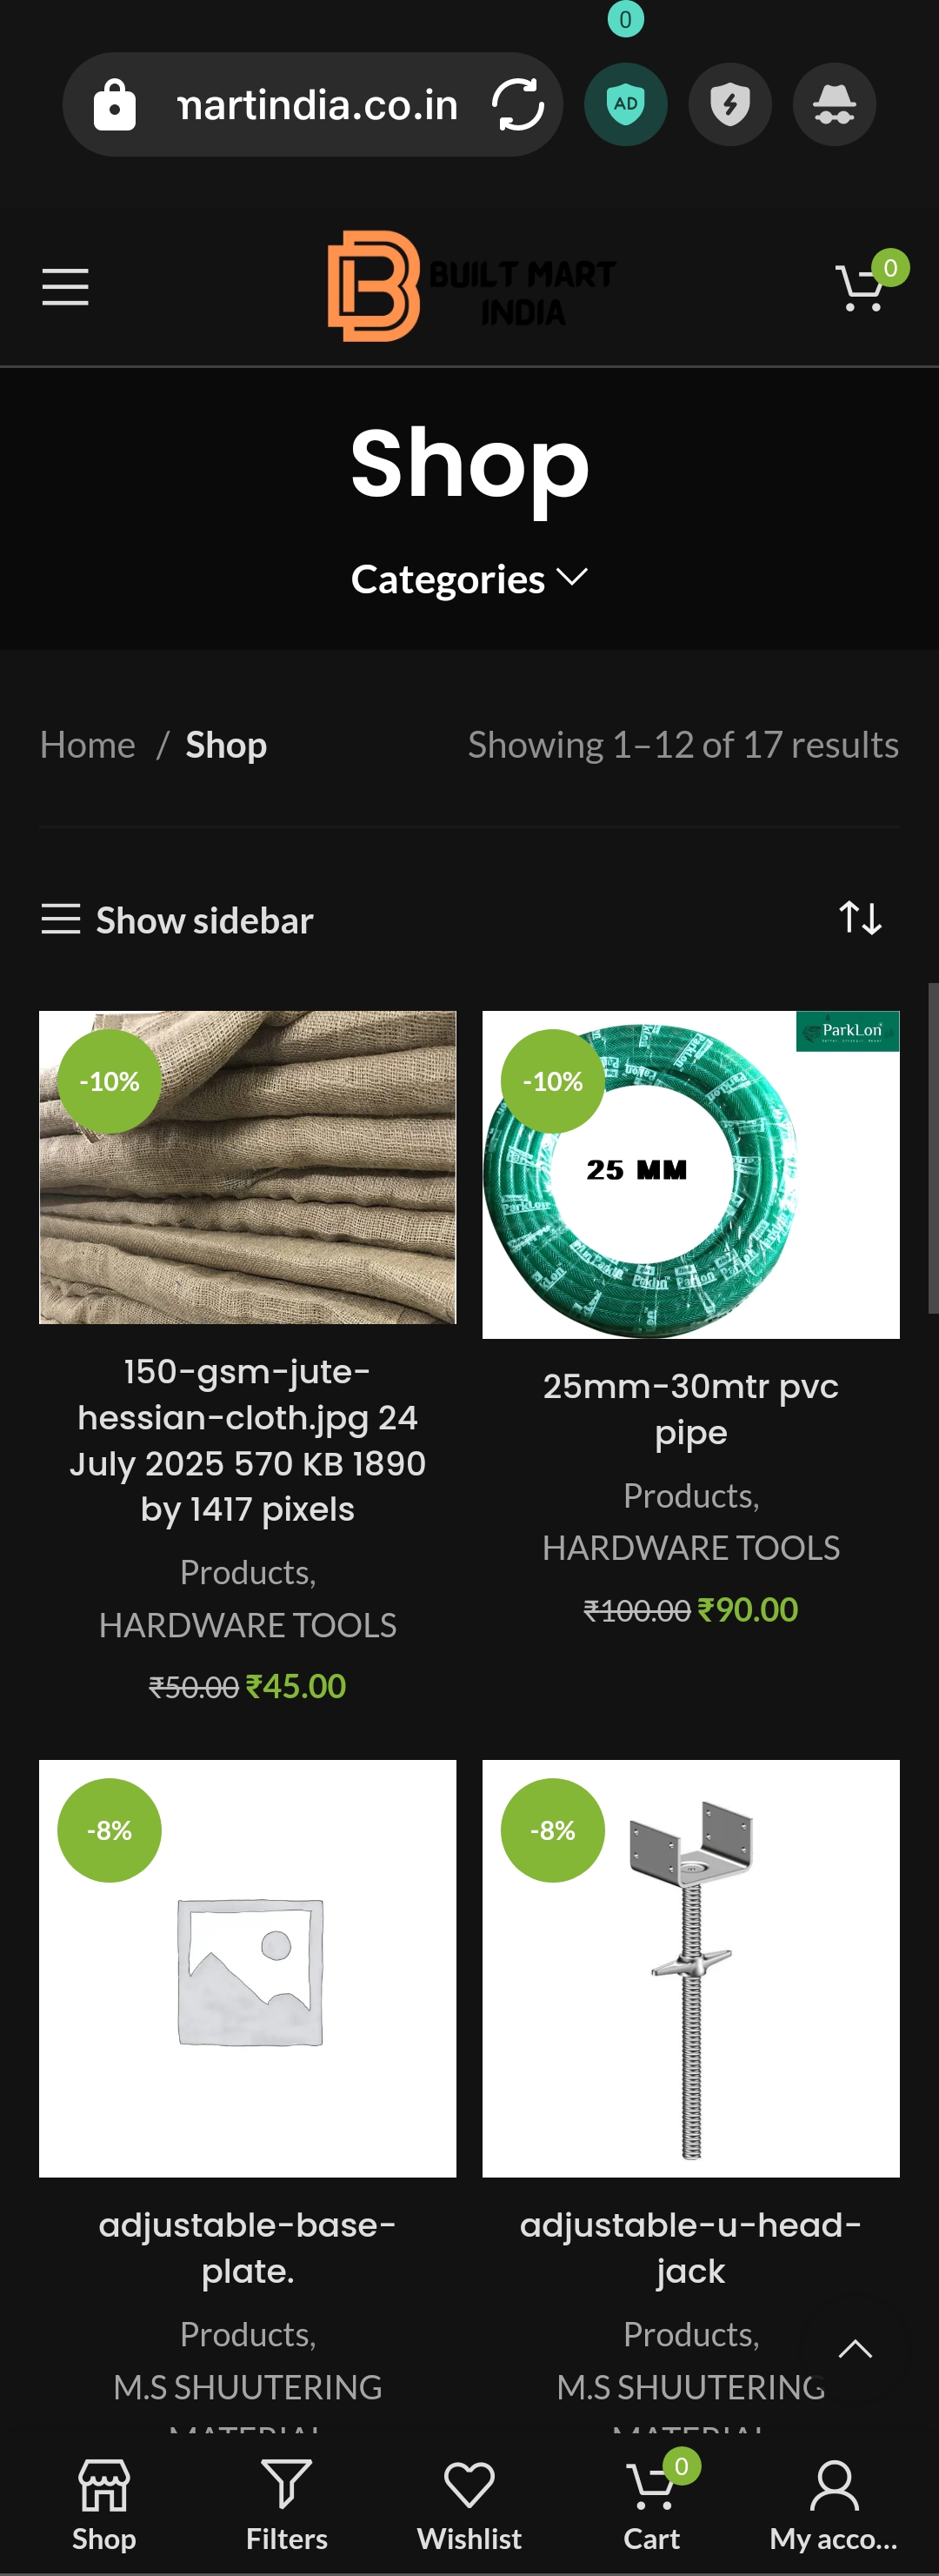The image size is (939, 2576).
Task: Expand the Categories dropdown
Action: point(469,579)
